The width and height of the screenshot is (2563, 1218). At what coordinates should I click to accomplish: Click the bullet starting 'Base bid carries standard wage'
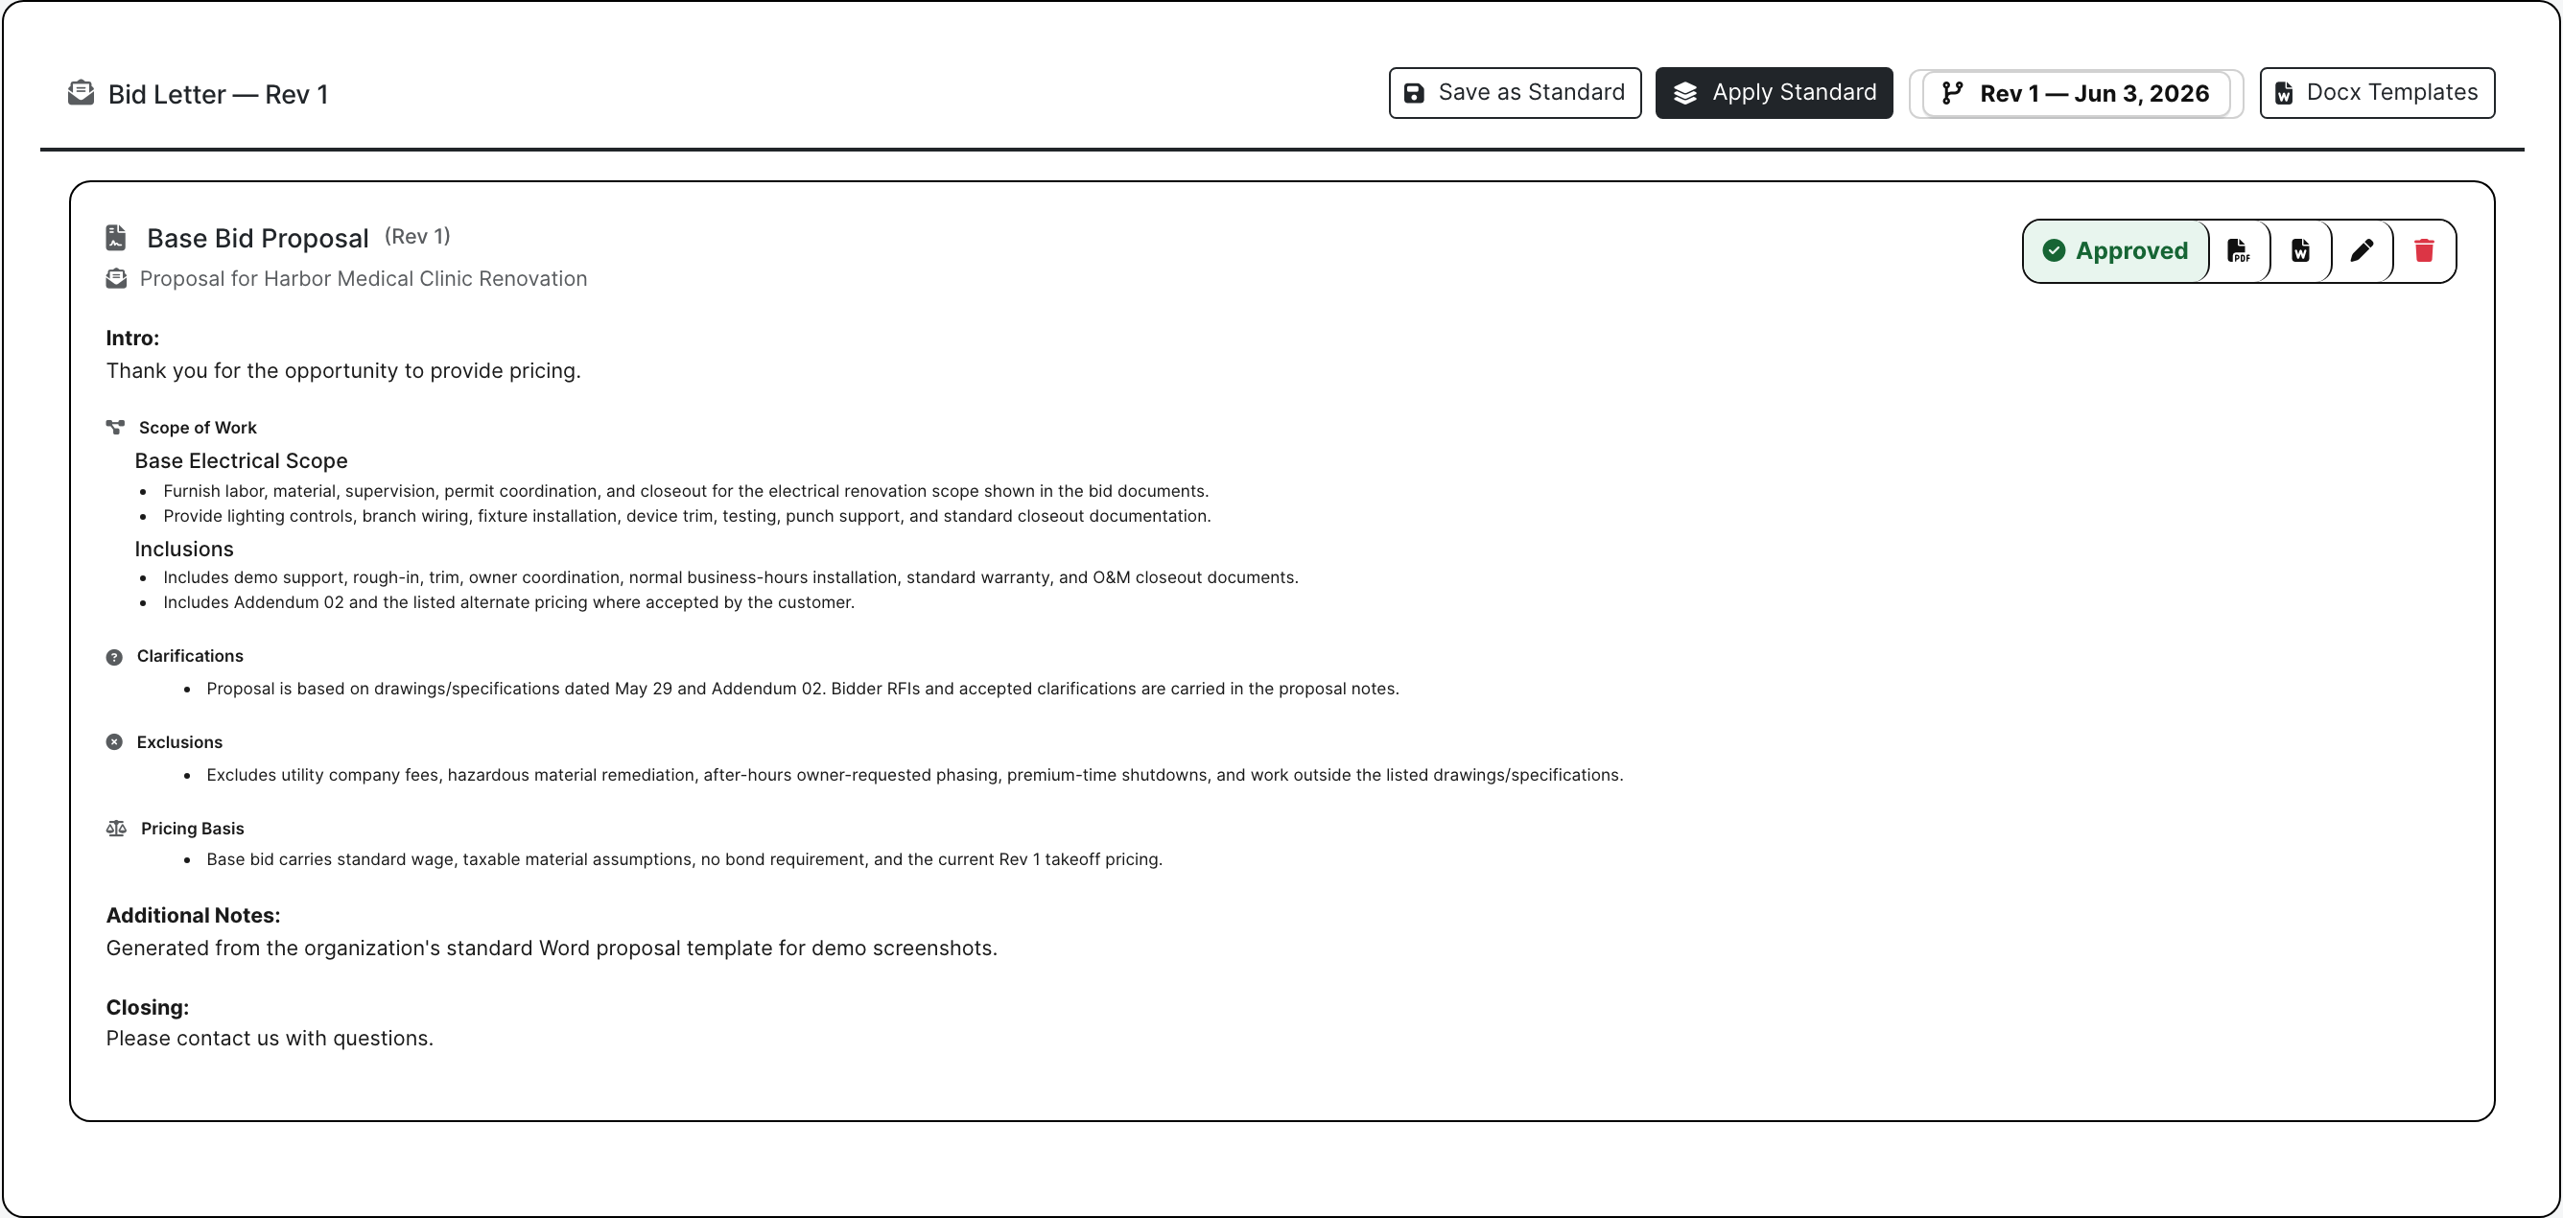[684, 859]
